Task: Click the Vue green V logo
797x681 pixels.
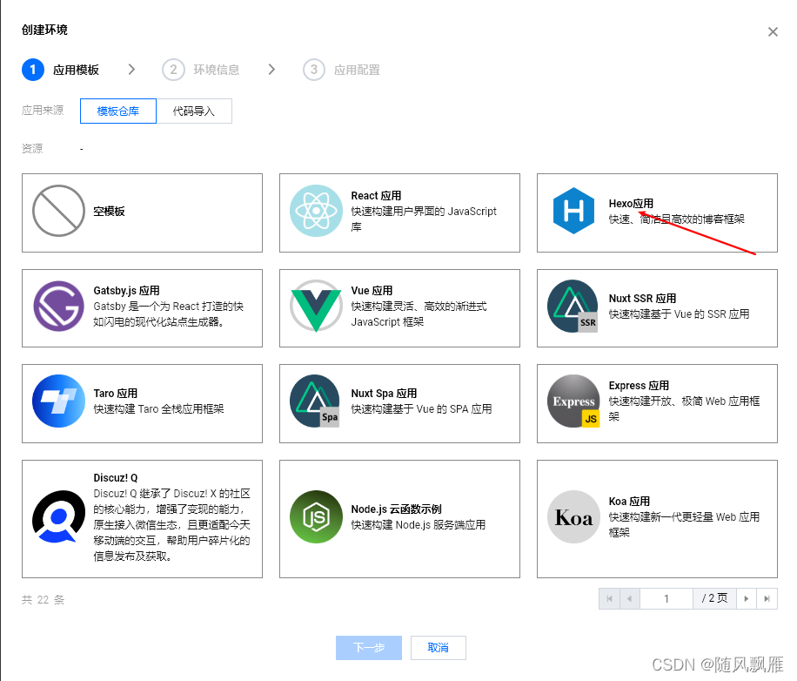Action: pos(316,307)
